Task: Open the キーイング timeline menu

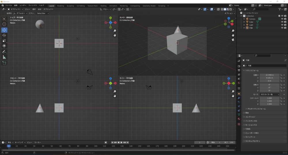Action: coord(20,142)
